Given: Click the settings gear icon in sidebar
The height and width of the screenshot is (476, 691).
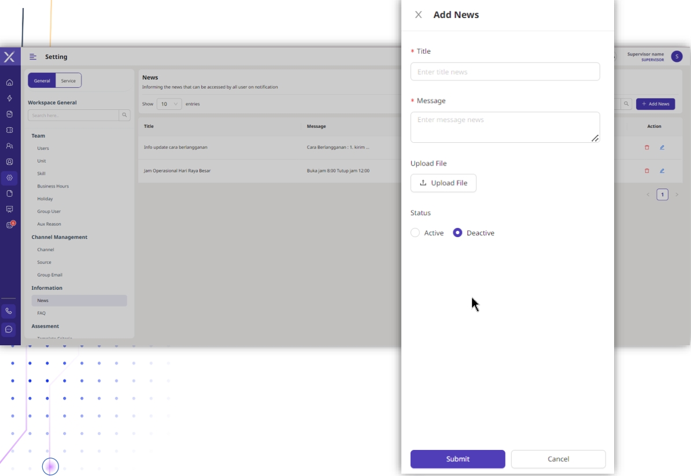Looking at the screenshot, I should [x=9, y=178].
